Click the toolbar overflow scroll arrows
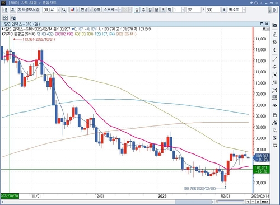Screen dimensions: 280x205 269,10
